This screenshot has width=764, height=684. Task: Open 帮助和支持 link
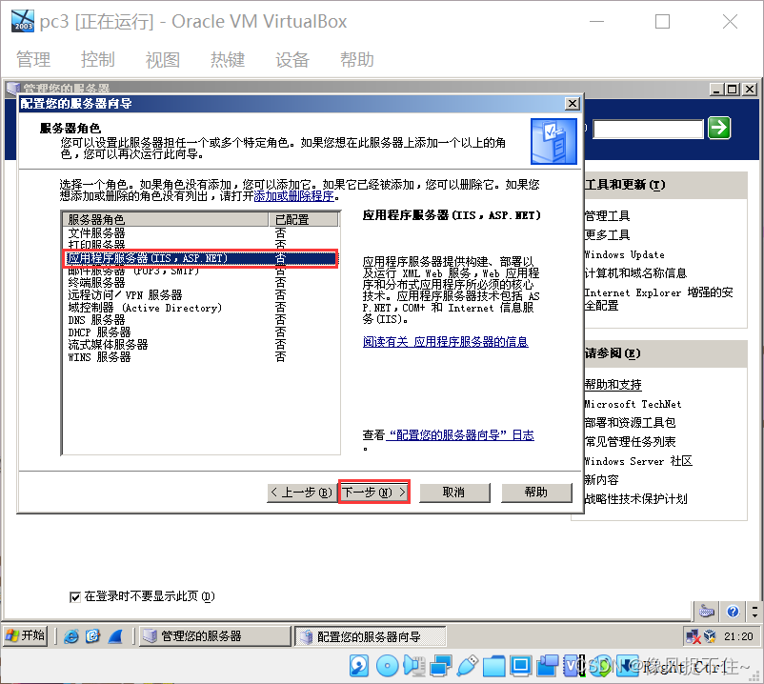coord(613,384)
